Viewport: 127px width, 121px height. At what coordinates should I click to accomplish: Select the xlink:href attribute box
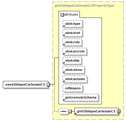[x=73, y=33]
